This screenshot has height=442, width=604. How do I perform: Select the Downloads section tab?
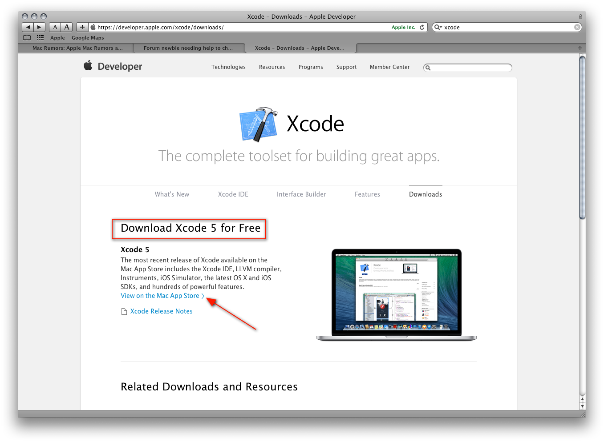tap(426, 194)
